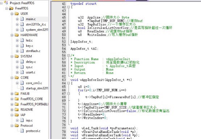The image size is (201, 139).
Task: Expand the README folder group
Action: (12, 110)
